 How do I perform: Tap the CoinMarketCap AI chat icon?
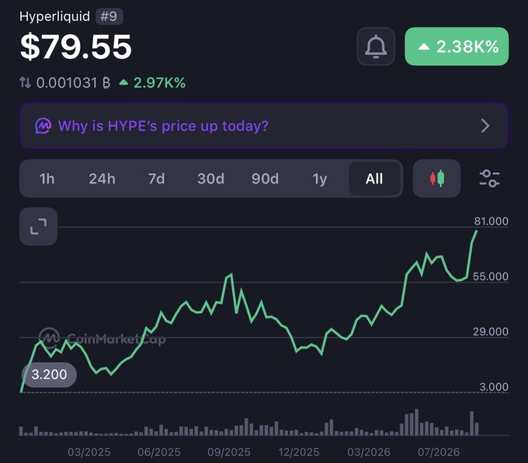43,126
